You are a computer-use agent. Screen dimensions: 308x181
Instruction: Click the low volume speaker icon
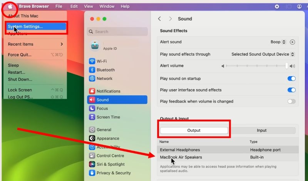point(223,66)
